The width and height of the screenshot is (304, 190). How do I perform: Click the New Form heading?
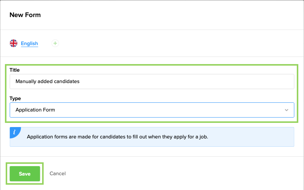coord(25,15)
